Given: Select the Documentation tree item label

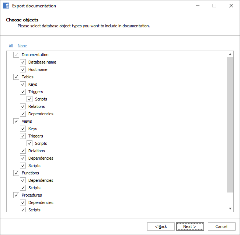Looking at the screenshot, I should click(x=35, y=55).
